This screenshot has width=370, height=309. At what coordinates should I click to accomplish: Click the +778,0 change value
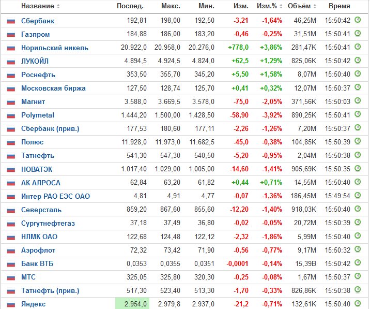[238, 47]
